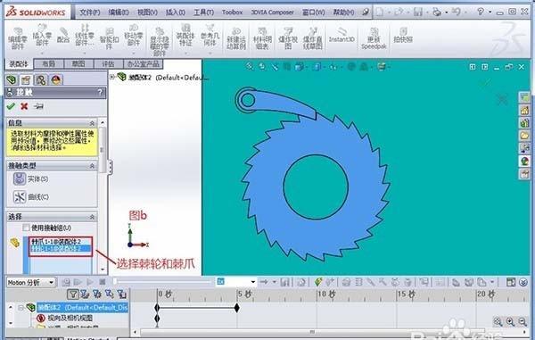
Task: Click the 拍快照 snapshot icon
Action: point(403,36)
